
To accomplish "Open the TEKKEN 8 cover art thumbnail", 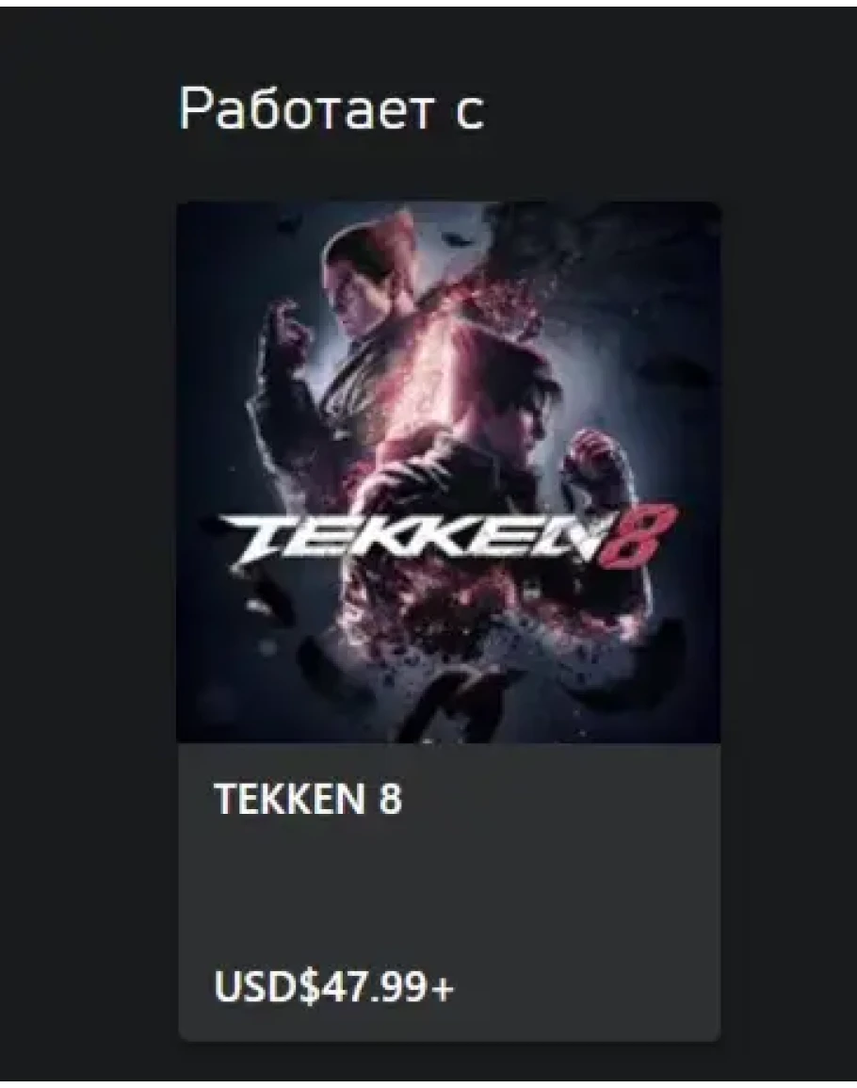I will pyautogui.click(x=449, y=473).
